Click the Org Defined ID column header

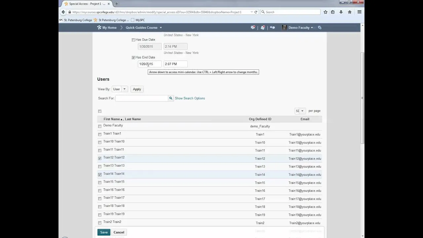[x=260, y=119]
